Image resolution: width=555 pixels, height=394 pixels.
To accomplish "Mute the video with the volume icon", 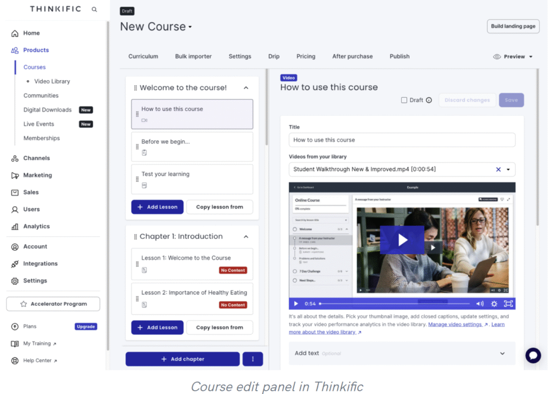I will (480, 303).
